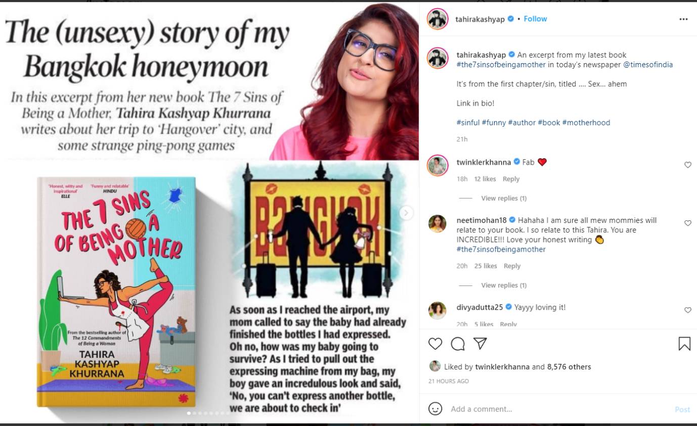The image size is (697, 426).
Task: Share post via paper plane icon
Action: pos(480,344)
